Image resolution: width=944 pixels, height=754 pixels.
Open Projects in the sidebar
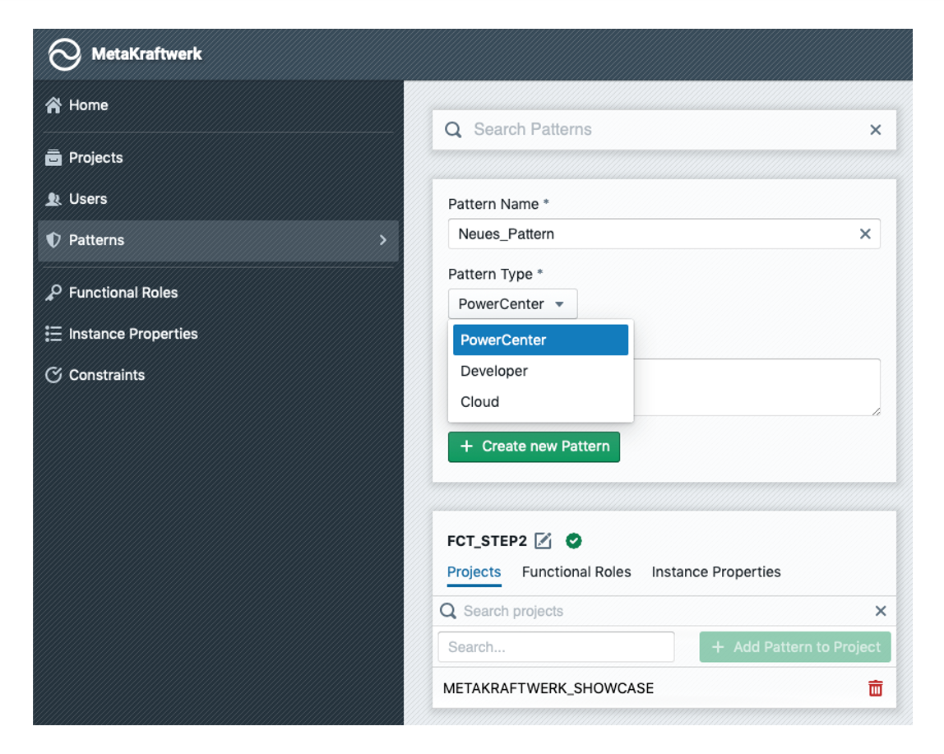point(95,158)
